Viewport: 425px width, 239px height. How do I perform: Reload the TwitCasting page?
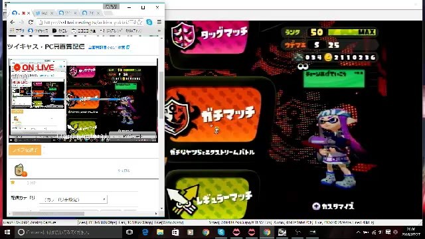pos(31,22)
